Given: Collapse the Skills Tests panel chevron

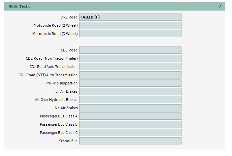Looking at the screenshot, I should coord(220,7).
